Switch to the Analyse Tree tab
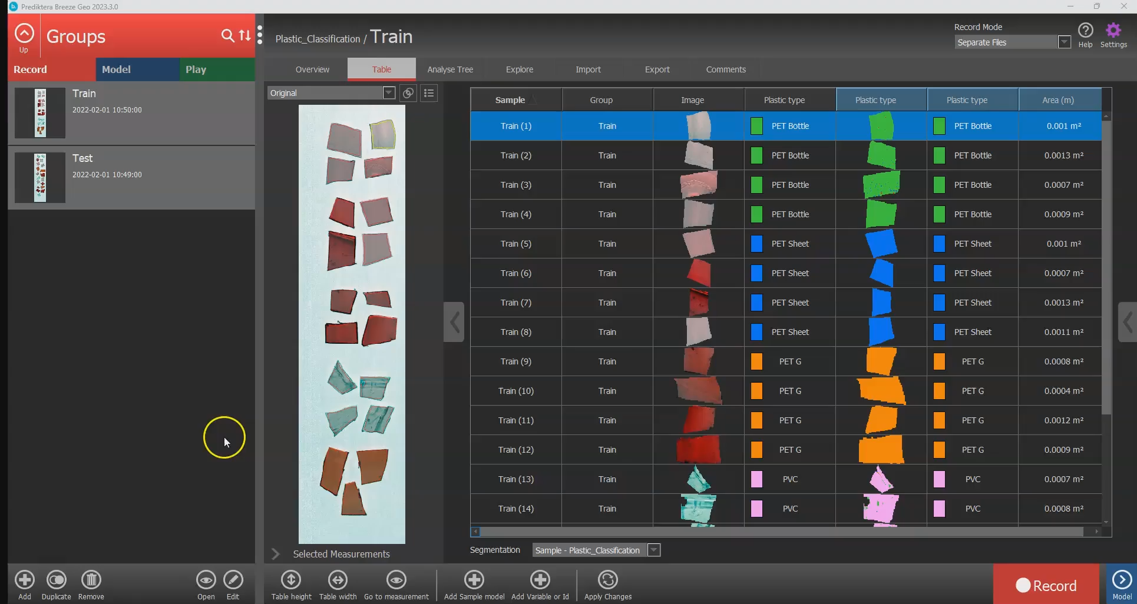The image size is (1137, 604). [450, 69]
